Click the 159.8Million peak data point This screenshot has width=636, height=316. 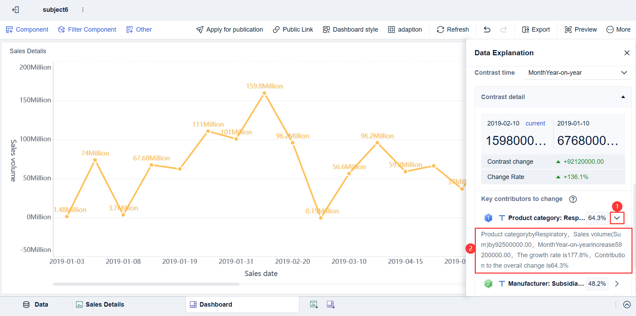pyautogui.click(x=264, y=93)
